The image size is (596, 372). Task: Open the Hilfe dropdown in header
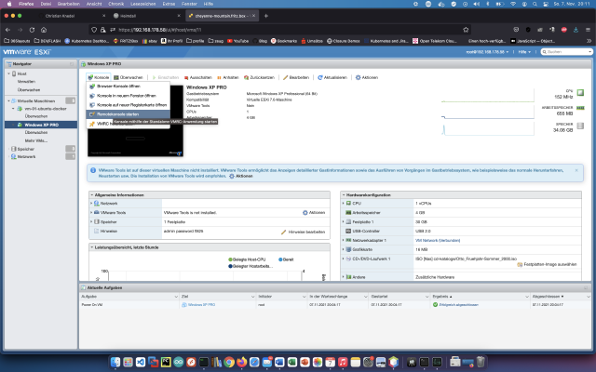point(524,52)
